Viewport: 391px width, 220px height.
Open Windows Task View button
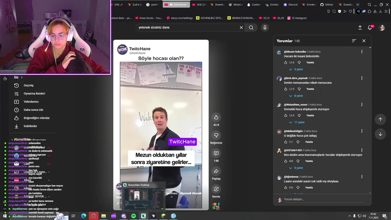(x=73, y=216)
